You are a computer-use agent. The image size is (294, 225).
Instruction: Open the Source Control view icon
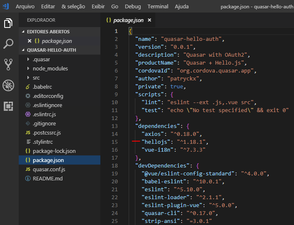[x=8, y=64]
